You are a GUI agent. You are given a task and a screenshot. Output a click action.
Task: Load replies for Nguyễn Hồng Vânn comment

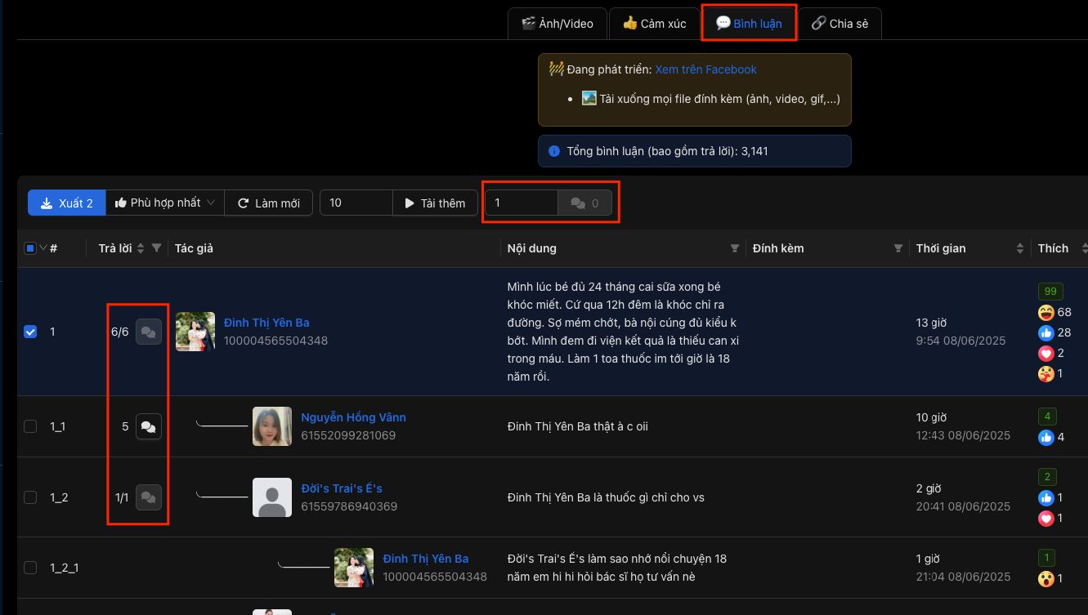pyautogui.click(x=149, y=426)
